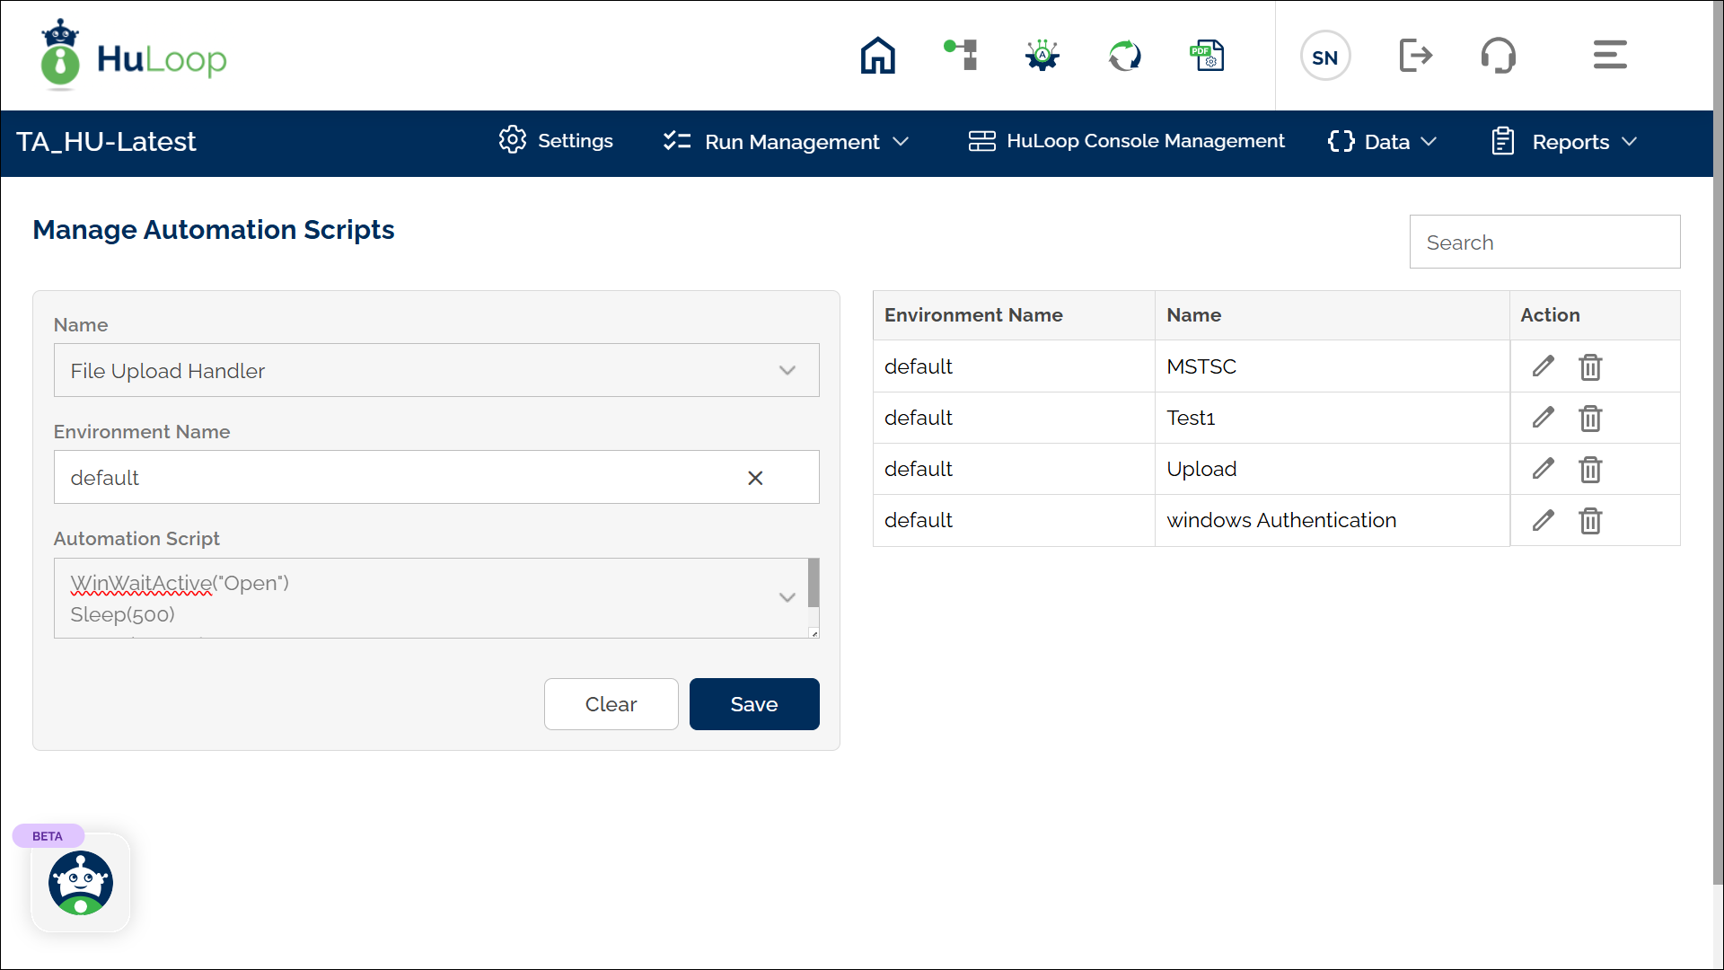Screen dimensions: 1724x970
Task: Expand the Reports dropdown menu
Action: point(1564,142)
